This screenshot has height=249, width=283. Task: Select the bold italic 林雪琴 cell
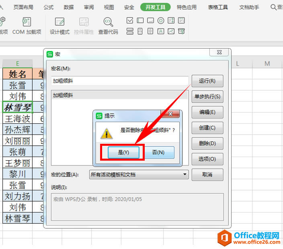tap(18, 108)
